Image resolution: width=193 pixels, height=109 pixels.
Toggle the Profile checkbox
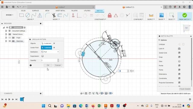point(179,65)
